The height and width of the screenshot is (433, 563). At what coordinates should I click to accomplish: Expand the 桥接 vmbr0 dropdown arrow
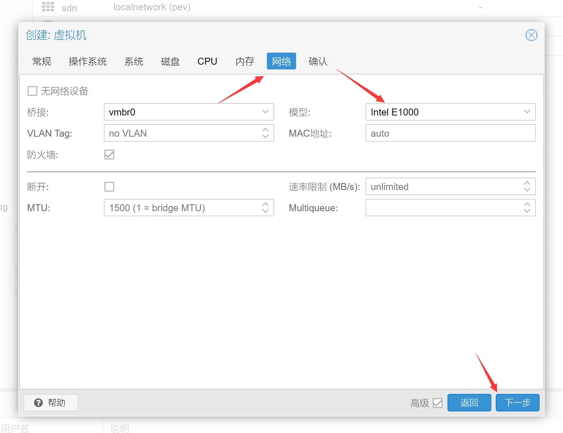pos(265,112)
